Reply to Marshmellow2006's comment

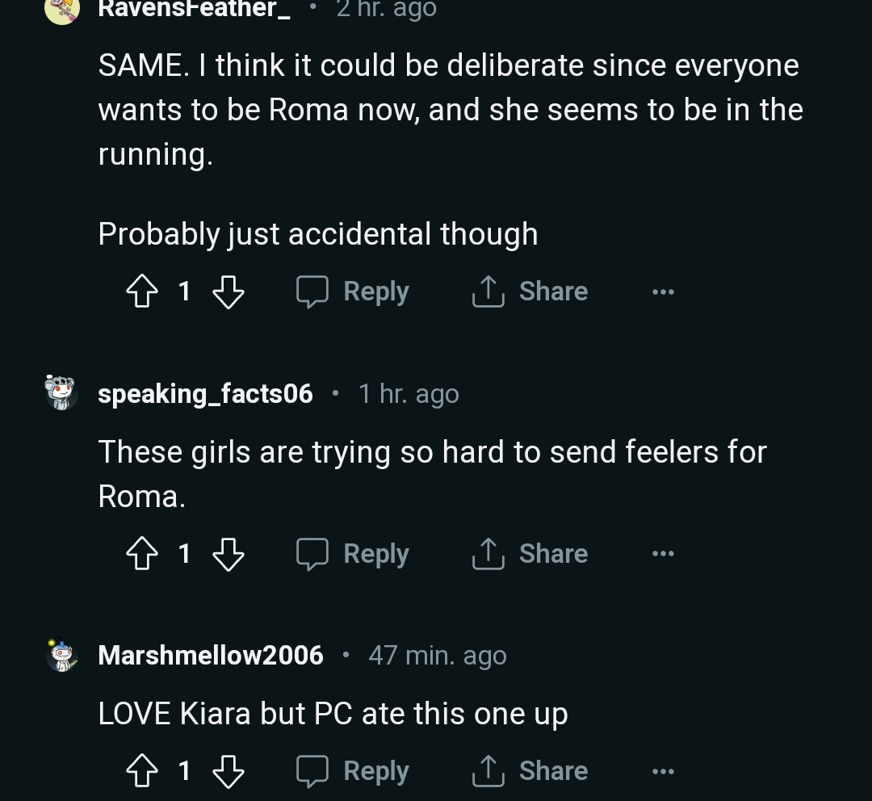point(353,771)
